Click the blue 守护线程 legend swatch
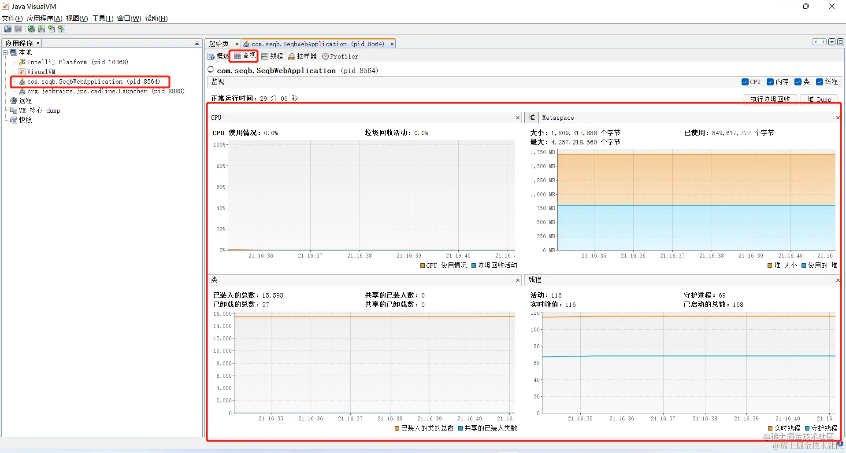The height and width of the screenshot is (453, 846). 807,428
